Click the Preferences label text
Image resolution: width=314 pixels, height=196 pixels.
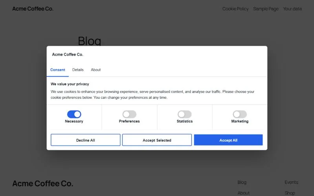(x=130, y=121)
